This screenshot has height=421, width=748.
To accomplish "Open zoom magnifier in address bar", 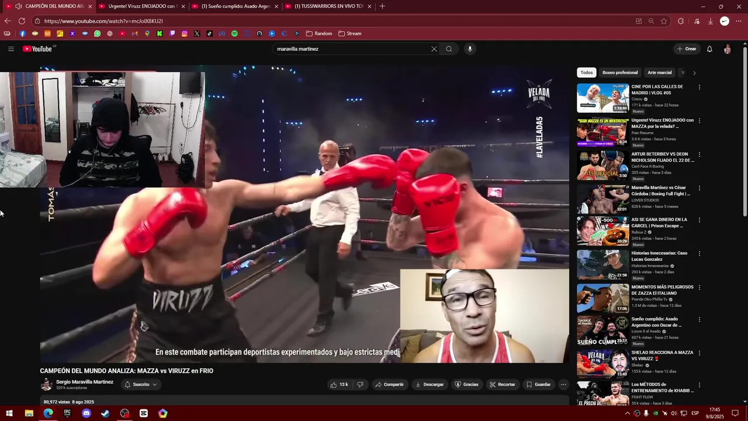I will 651,21.
